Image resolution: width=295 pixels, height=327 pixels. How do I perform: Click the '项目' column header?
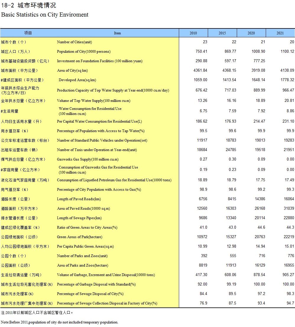(28, 33)
